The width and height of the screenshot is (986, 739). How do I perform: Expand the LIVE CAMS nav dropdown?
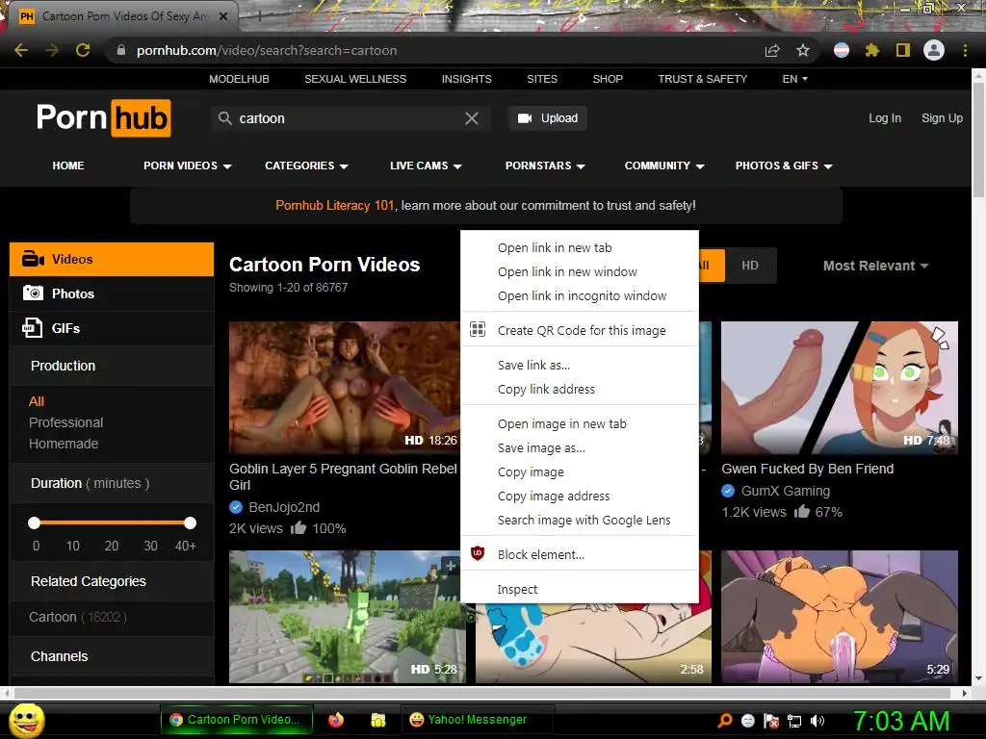(x=426, y=166)
